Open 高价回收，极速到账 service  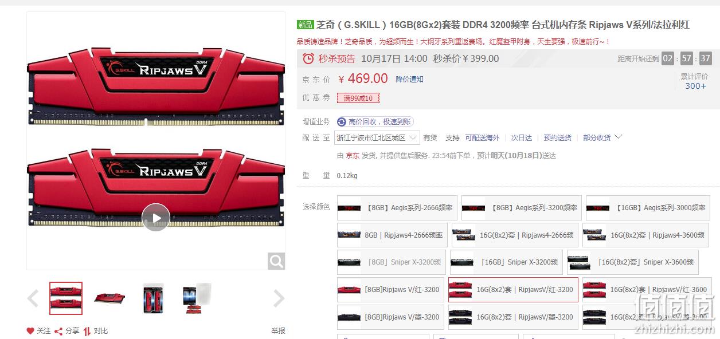375,121
